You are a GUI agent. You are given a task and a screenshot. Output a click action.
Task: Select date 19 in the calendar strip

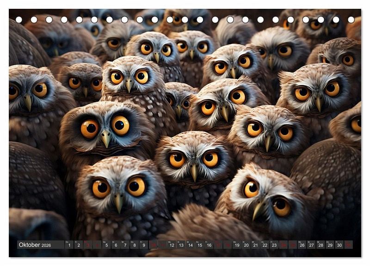coord(237,245)
